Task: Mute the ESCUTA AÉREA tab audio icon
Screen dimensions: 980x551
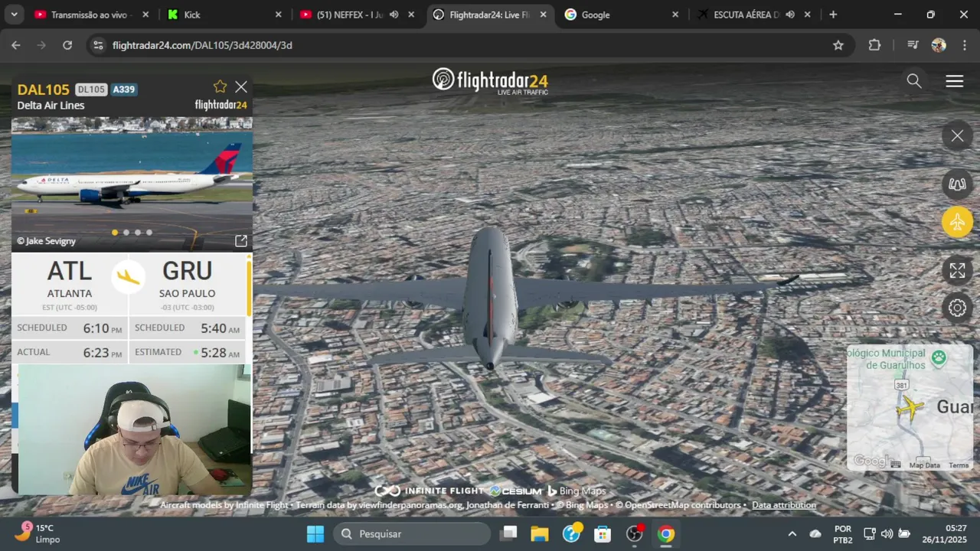Action: 790,15
